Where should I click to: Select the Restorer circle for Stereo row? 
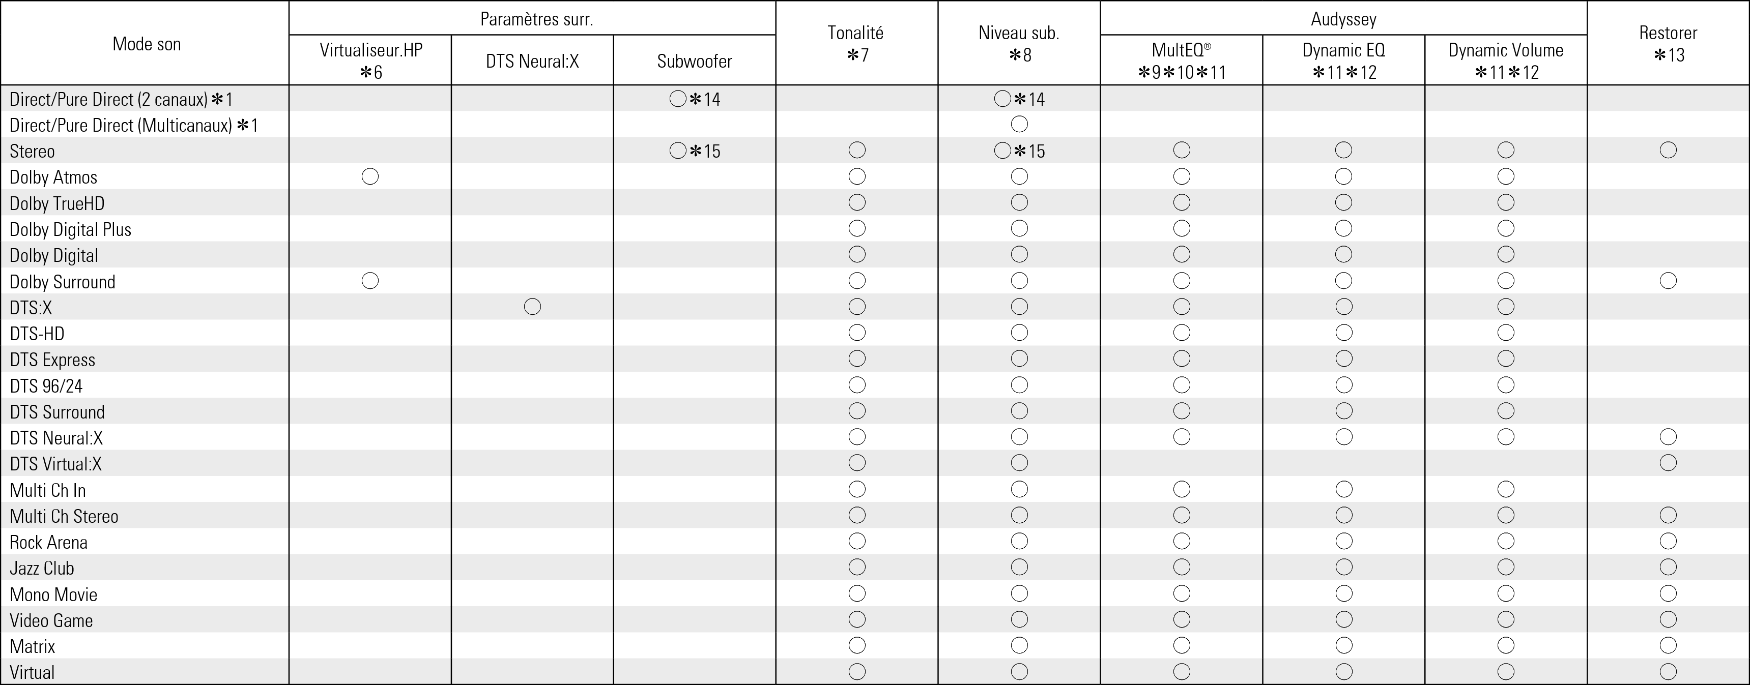[1668, 150]
